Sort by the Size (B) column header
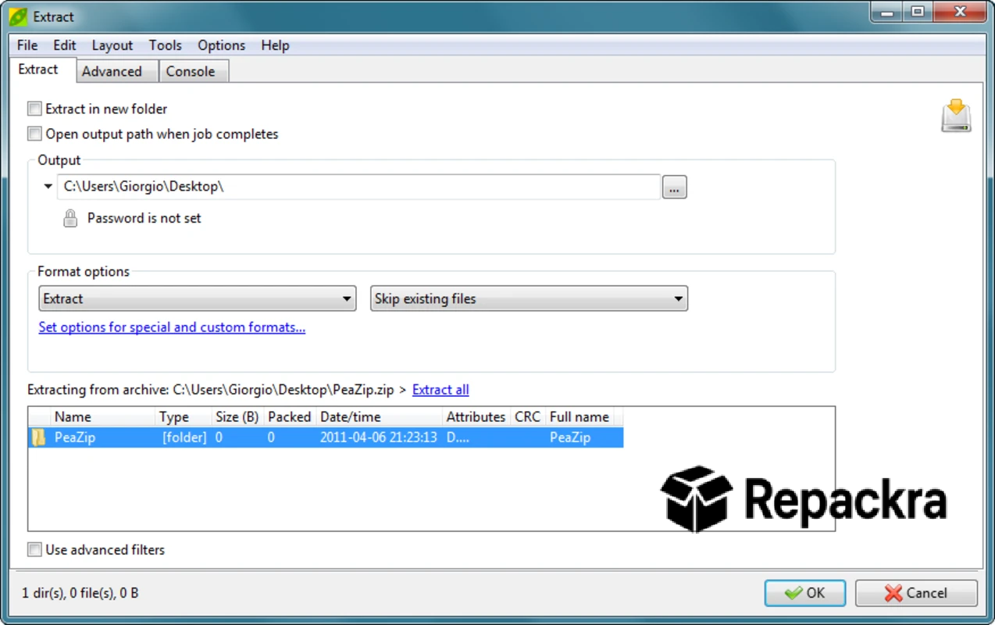The height and width of the screenshot is (625, 995). click(x=237, y=416)
